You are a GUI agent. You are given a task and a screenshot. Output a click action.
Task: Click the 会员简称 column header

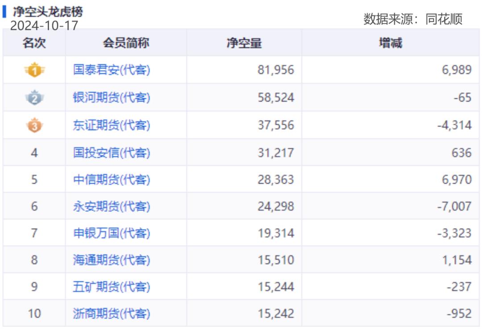126,43
